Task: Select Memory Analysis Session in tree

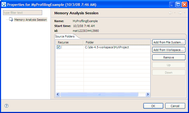Action: coord(30,20)
